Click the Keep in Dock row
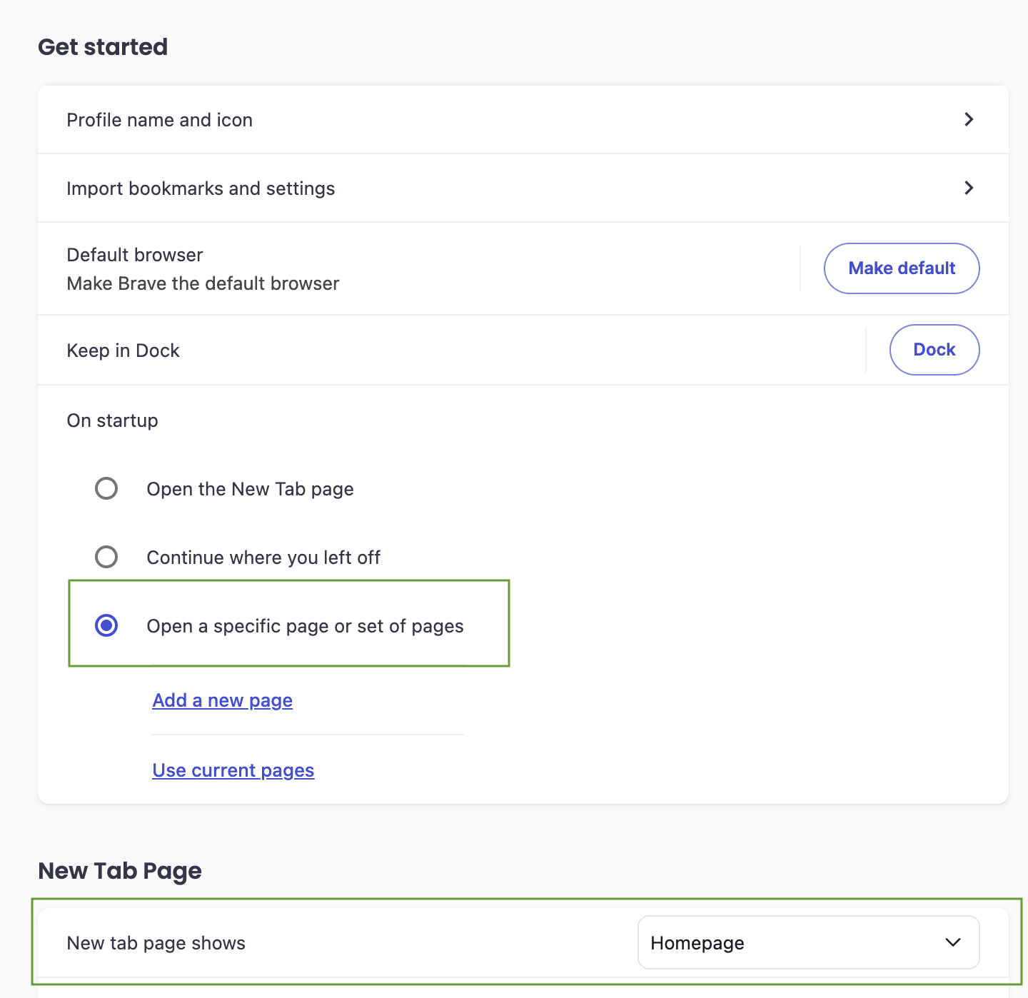The width and height of the screenshot is (1028, 998). pos(123,350)
